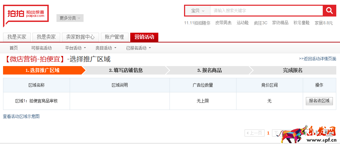Go to 首页 in the sub-navigation
340x147 pixels.
[14, 48]
